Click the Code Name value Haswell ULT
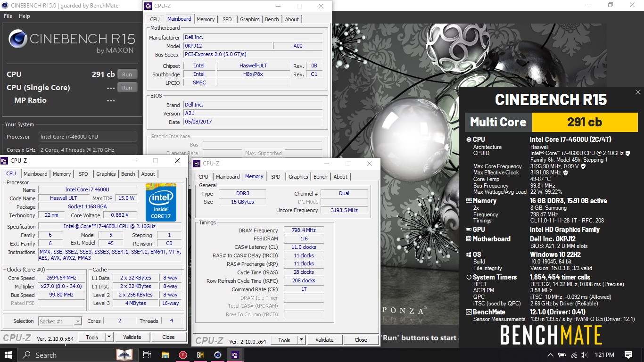 point(64,198)
